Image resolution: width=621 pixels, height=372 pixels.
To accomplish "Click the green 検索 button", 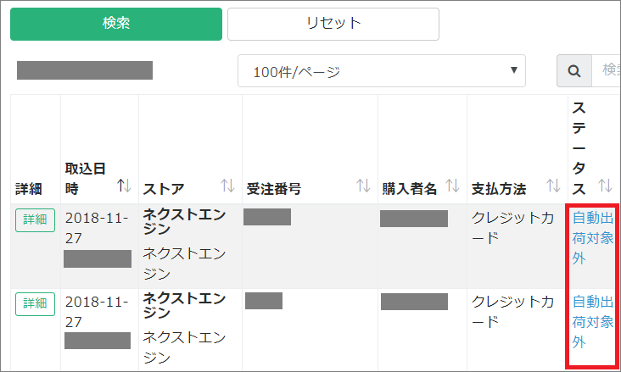I will pyautogui.click(x=116, y=24).
